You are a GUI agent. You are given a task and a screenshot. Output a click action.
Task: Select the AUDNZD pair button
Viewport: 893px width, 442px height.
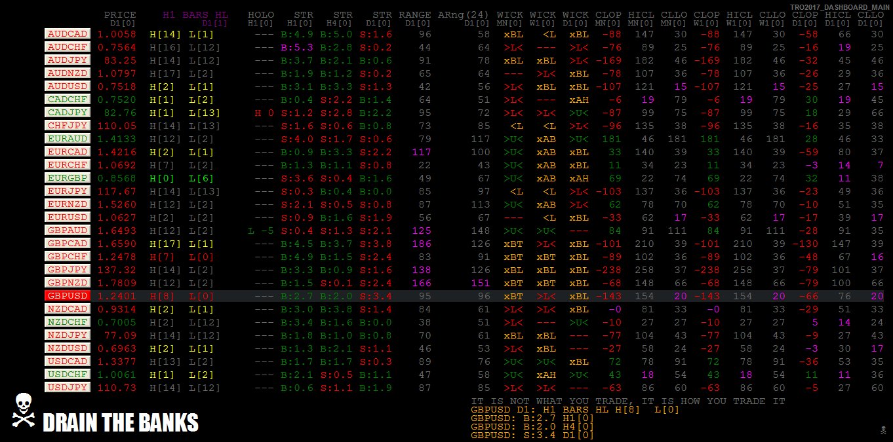click(x=68, y=73)
